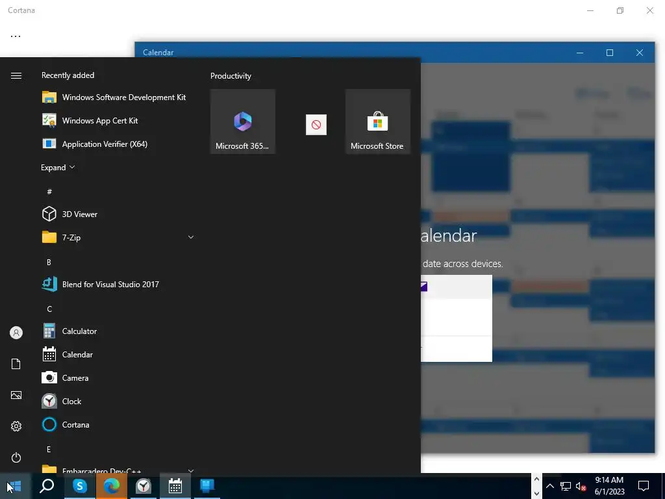Open the Microsoft 365 tile

243,122
